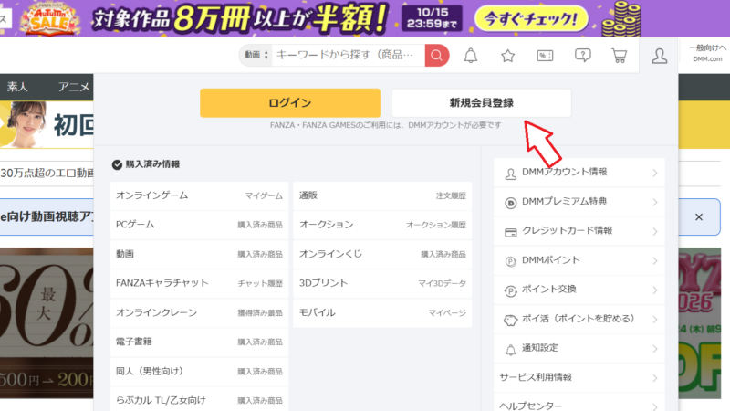
Task: Open 一般向けへ DMM.com link
Action: click(x=707, y=53)
